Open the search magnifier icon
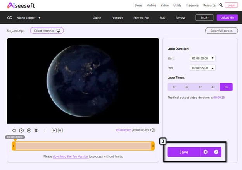The height and width of the screenshot is (170, 242). [x=221, y=5]
